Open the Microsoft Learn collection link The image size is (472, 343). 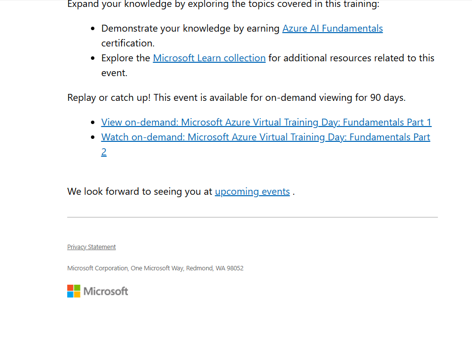tap(209, 58)
